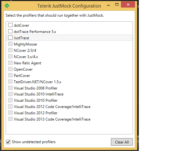Enable the dotCover profiler checkbox
This screenshot has height=151, width=188.
(11, 25)
